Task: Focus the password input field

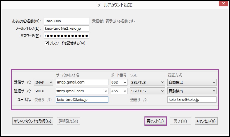Action: point(66,36)
